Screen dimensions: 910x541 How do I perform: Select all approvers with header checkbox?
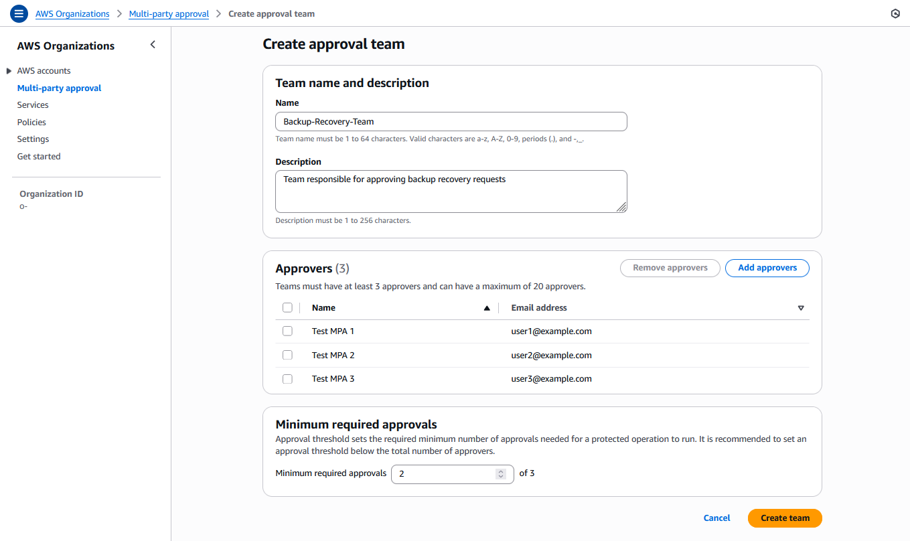[287, 307]
